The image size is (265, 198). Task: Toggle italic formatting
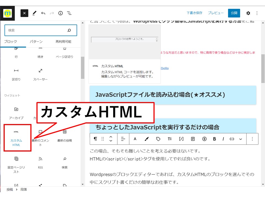coord(223,139)
